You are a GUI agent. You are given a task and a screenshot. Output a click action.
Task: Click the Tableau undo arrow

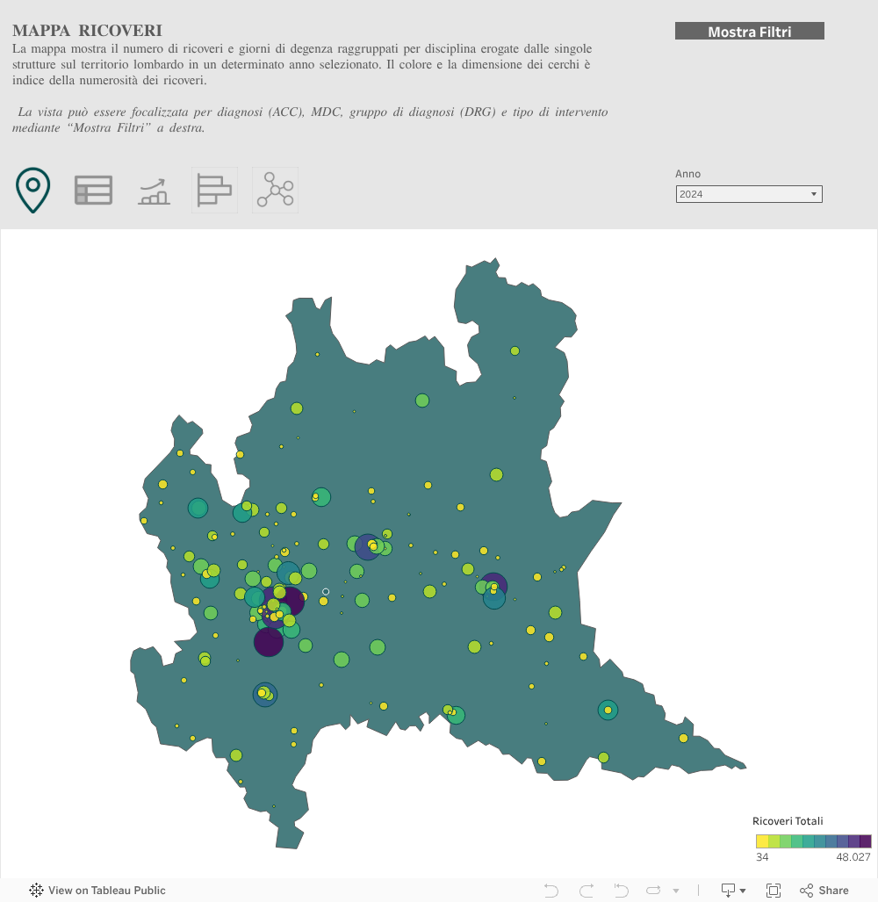tap(551, 890)
